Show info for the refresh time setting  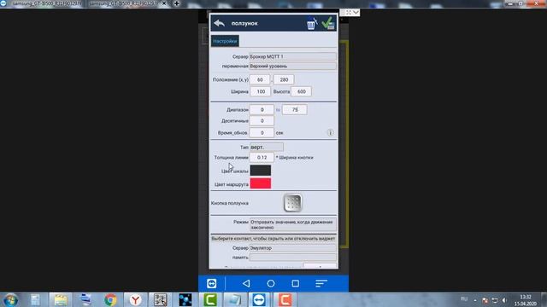pos(330,133)
